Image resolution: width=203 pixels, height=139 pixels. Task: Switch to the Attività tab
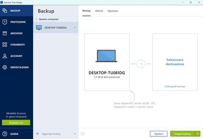(99, 11)
